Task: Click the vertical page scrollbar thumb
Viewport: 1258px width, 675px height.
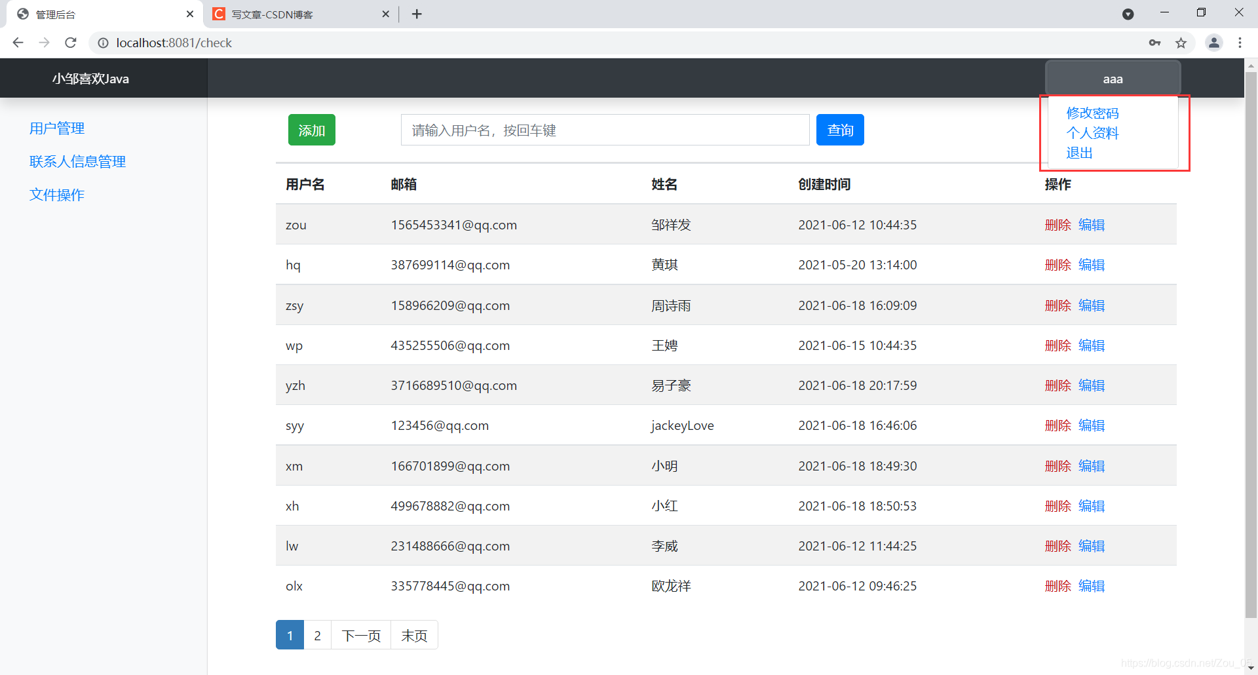Action: point(1251,344)
